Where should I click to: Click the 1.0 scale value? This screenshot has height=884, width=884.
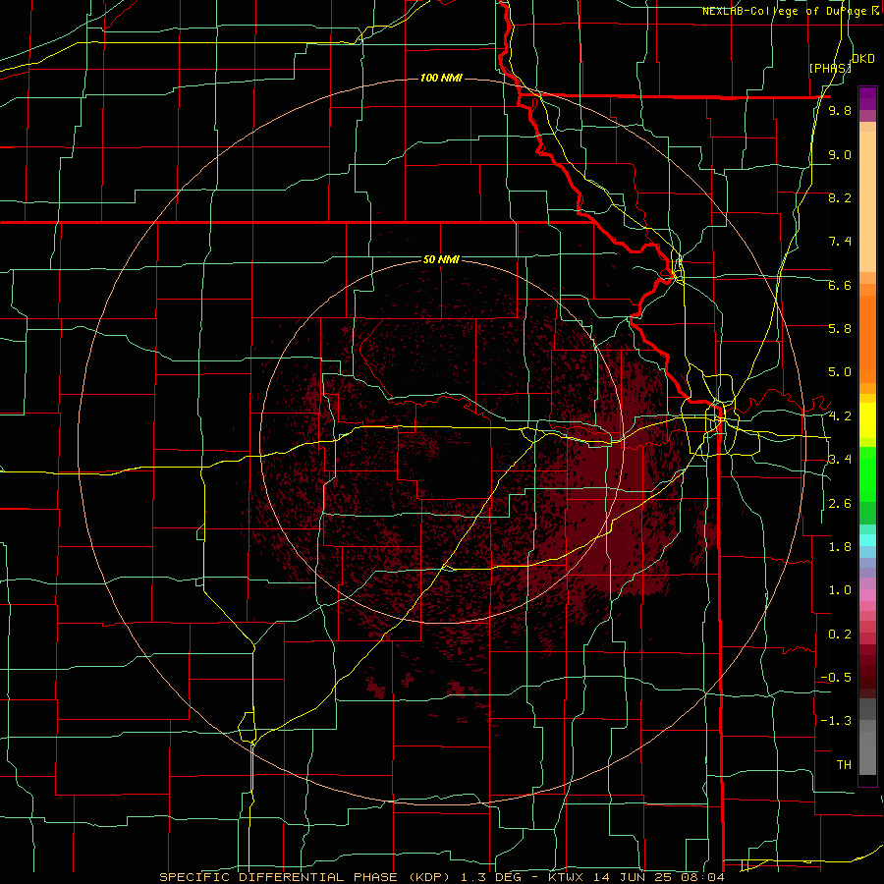click(840, 590)
